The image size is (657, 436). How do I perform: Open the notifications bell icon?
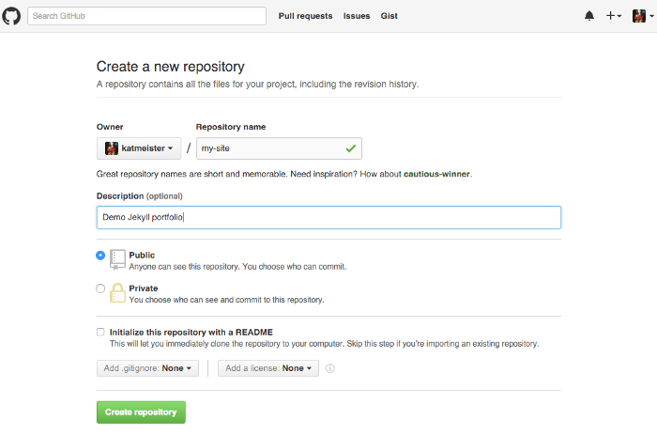[589, 16]
